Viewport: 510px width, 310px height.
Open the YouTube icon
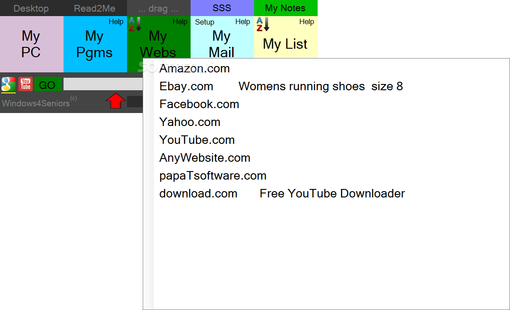25,84
